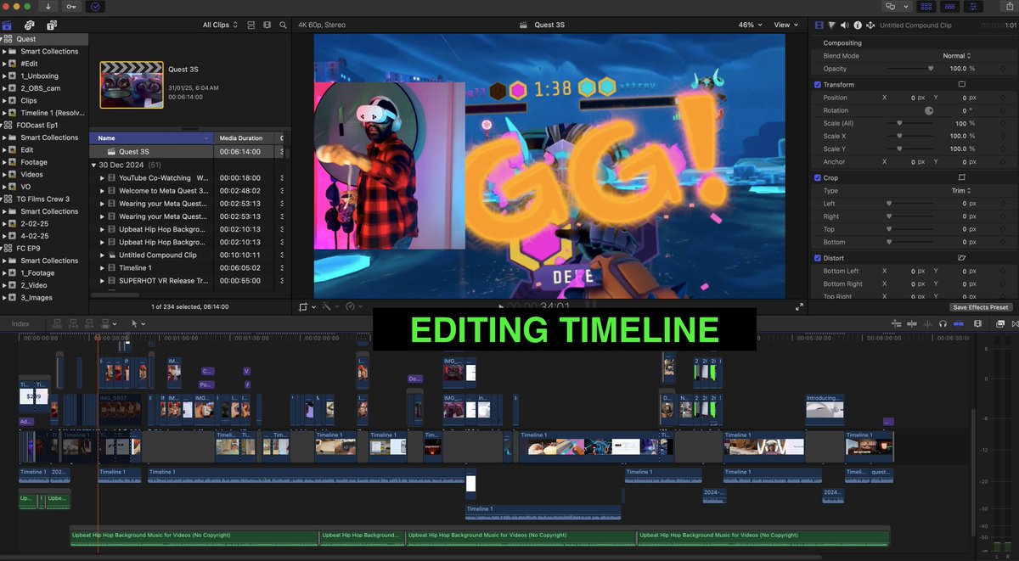Open the timeline tool selector dropdown
The height and width of the screenshot is (561, 1019).
click(x=137, y=323)
